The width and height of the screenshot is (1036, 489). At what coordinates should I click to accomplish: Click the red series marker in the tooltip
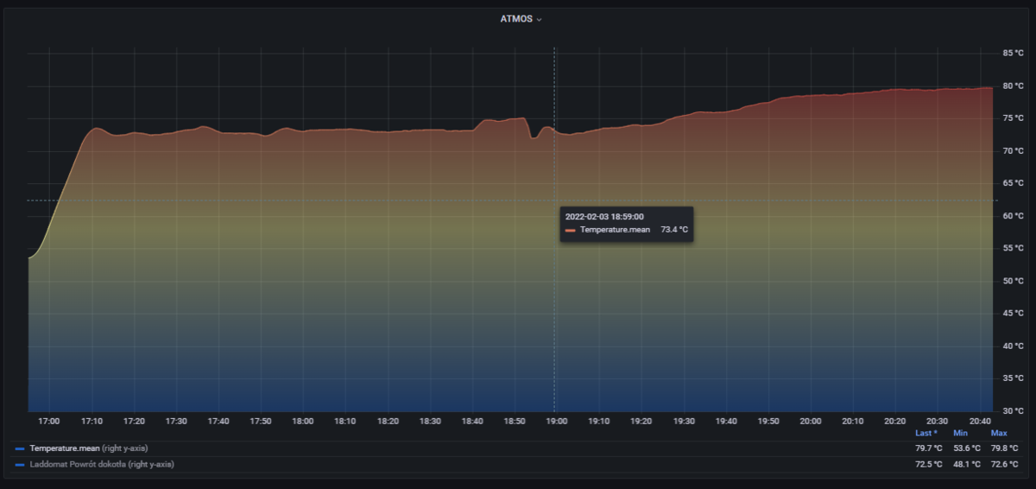571,231
